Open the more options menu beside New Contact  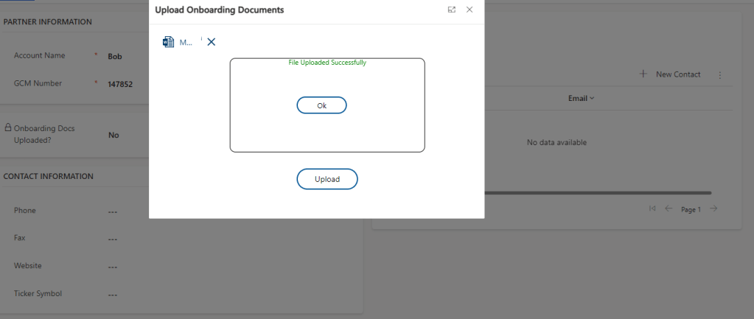[720, 74]
